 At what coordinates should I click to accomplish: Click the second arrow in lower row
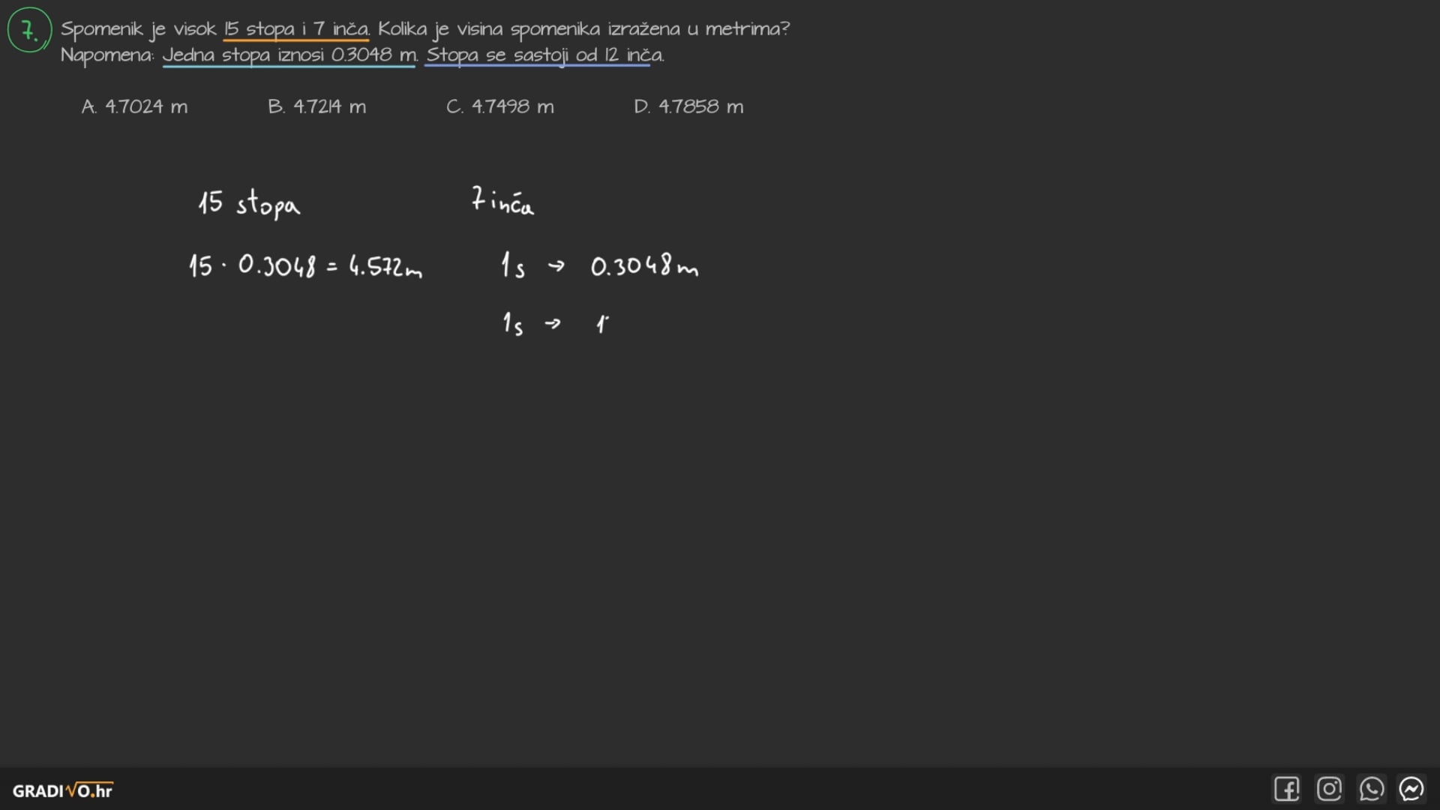tap(553, 323)
